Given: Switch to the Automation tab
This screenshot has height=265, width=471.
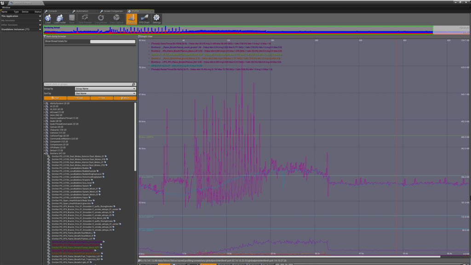Looking at the screenshot, I should tap(81, 10).
